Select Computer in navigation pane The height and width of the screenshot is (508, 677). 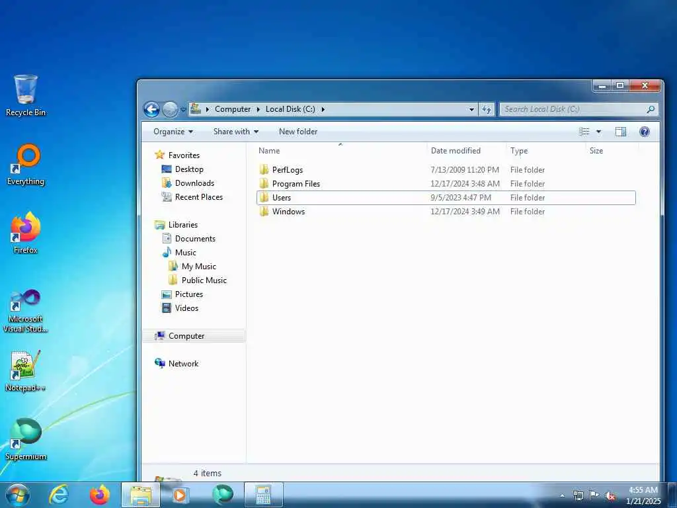click(194, 335)
